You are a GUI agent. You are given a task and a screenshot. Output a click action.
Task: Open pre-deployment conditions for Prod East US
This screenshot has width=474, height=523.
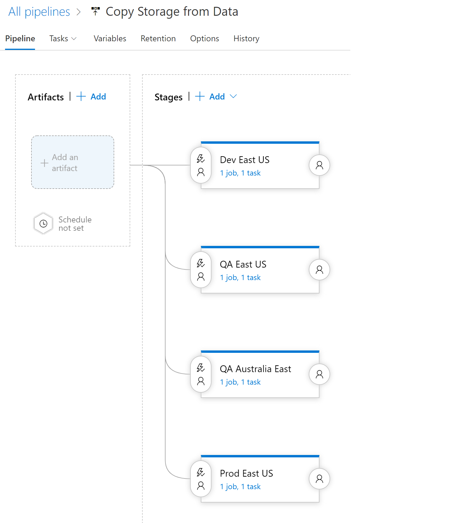pyautogui.click(x=201, y=479)
